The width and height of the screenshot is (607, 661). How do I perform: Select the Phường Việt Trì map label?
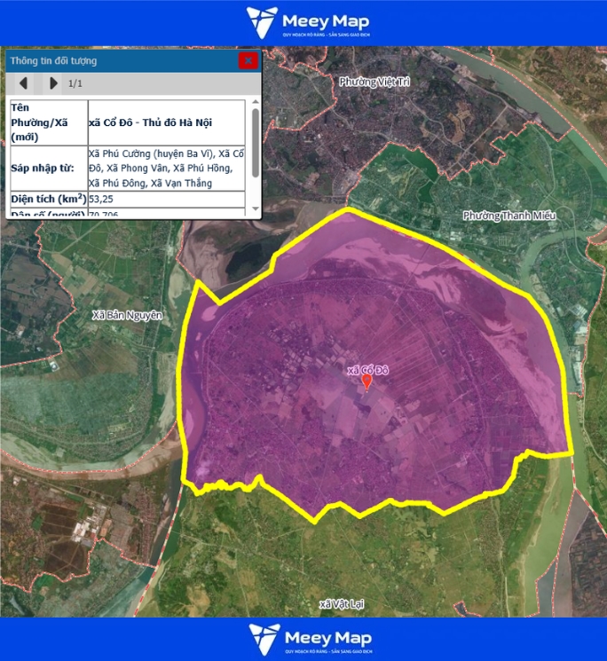(x=376, y=82)
